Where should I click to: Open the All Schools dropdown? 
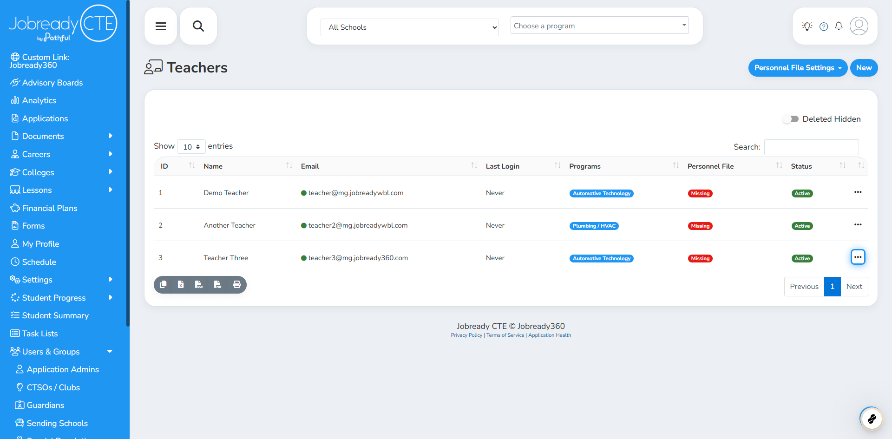coord(409,27)
